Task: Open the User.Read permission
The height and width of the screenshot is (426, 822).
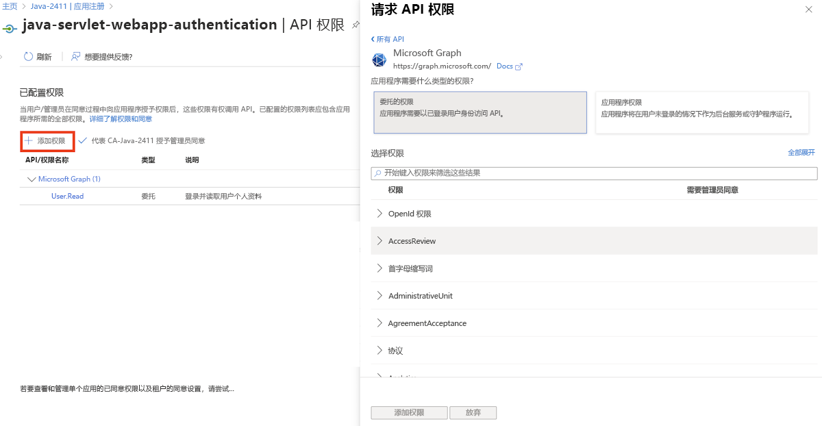Action: [67, 197]
